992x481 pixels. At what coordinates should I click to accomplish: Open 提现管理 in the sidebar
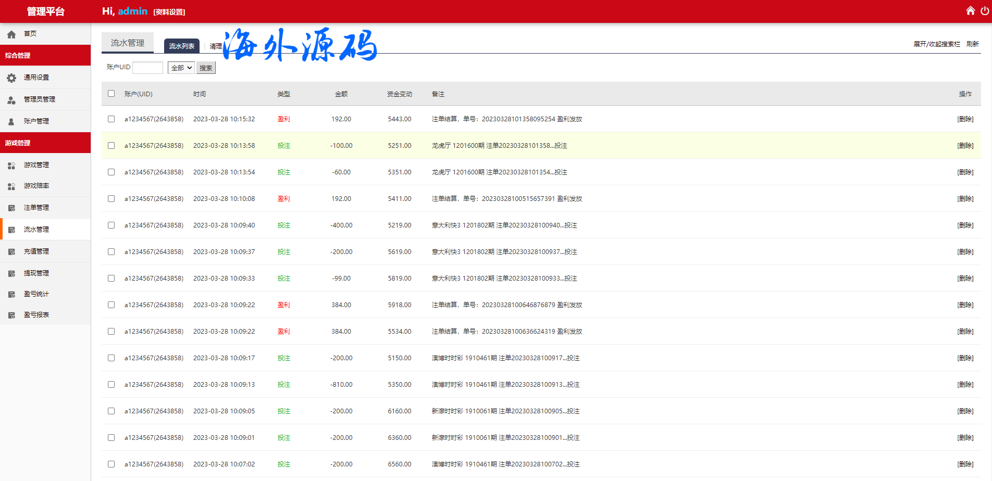click(36, 273)
